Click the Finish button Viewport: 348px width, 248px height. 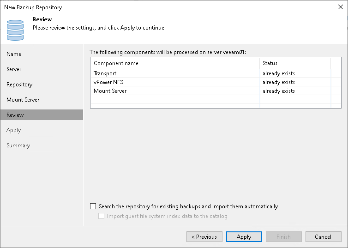pos(283,237)
